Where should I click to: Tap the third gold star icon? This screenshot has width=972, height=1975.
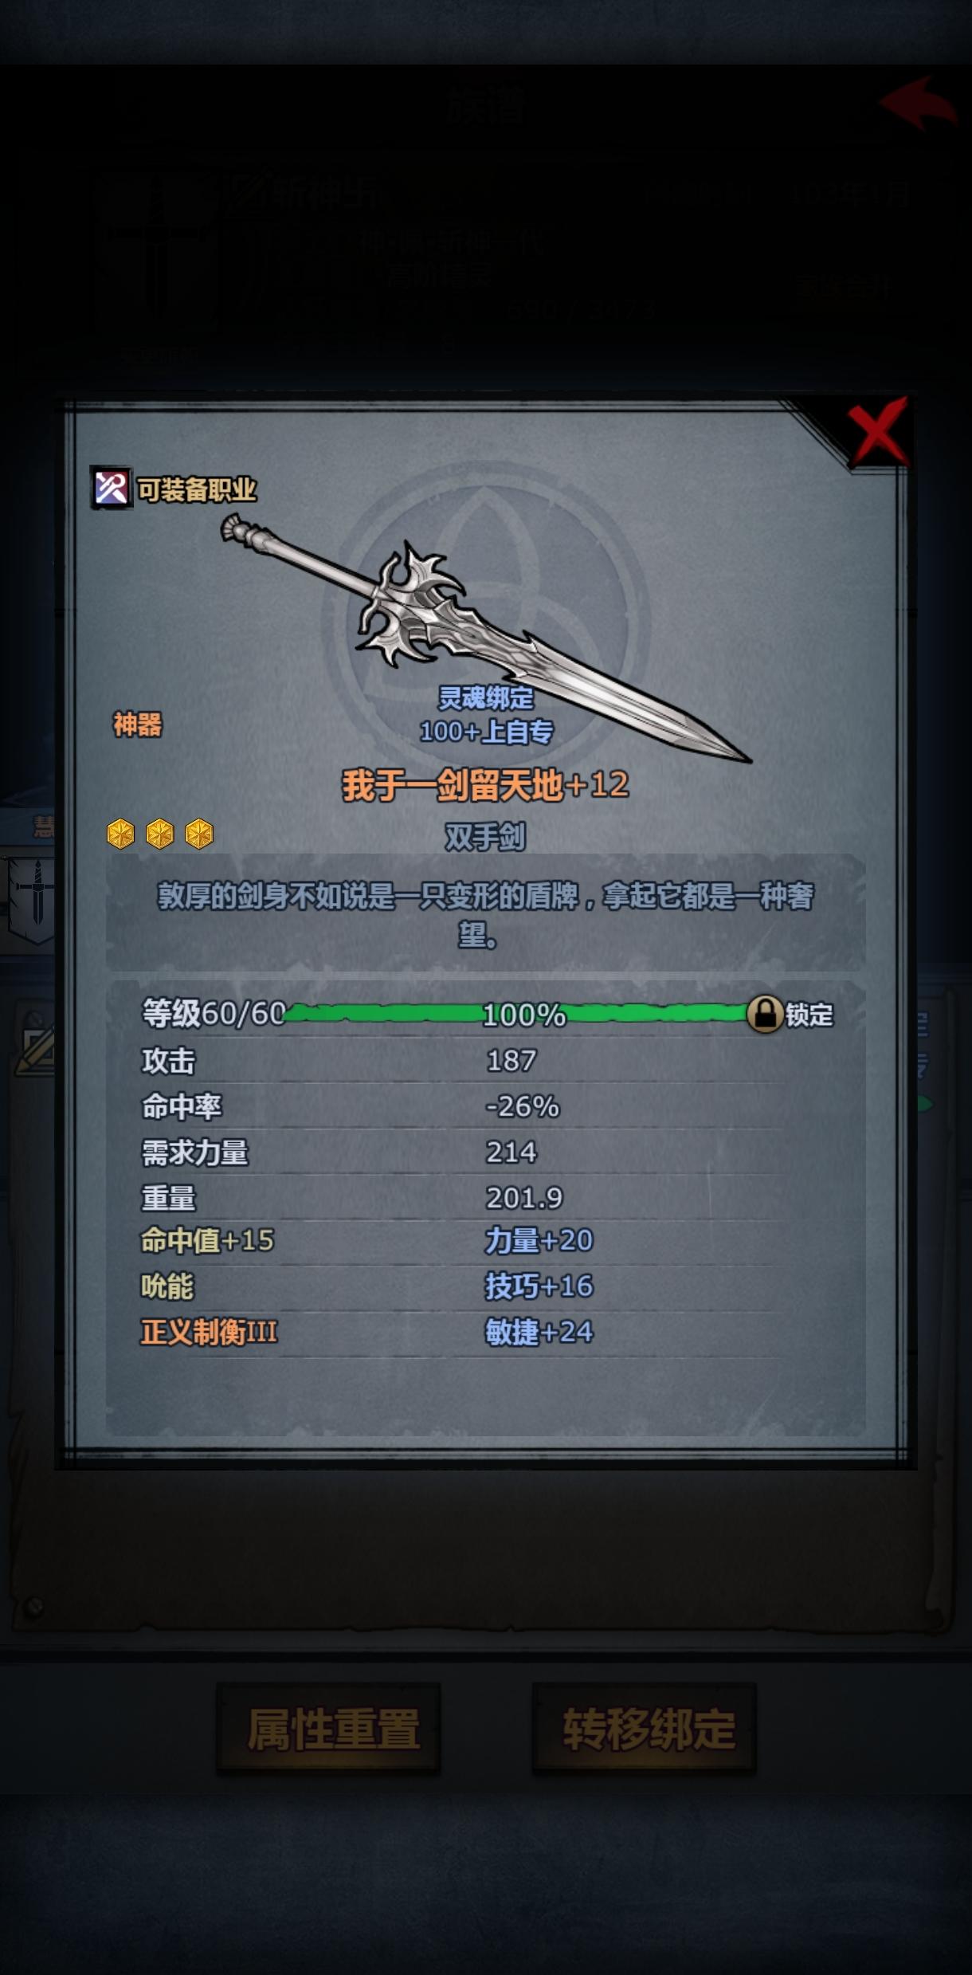pyautogui.click(x=199, y=834)
